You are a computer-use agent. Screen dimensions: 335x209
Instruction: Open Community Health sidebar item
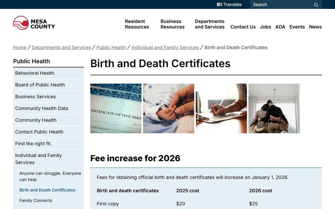click(x=48, y=120)
